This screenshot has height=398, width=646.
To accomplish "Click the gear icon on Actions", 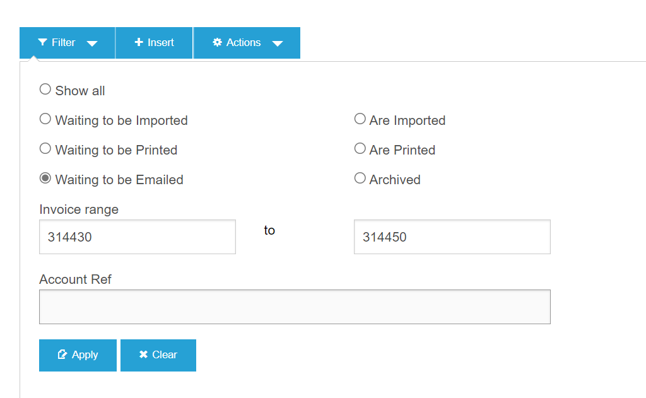I will [x=218, y=42].
